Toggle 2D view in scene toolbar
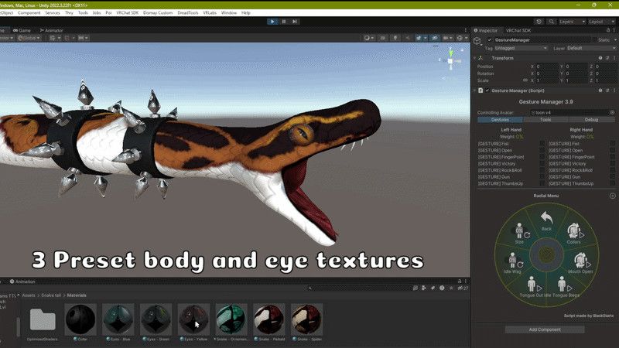The image size is (619, 348). 382,38
